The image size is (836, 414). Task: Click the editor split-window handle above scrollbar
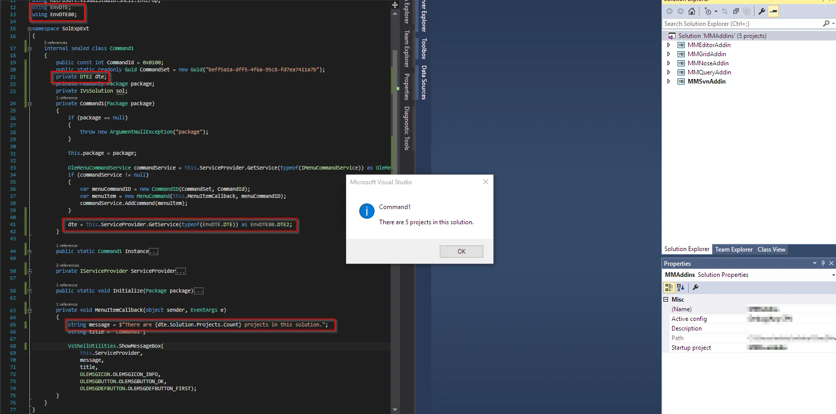(x=395, y=5)
